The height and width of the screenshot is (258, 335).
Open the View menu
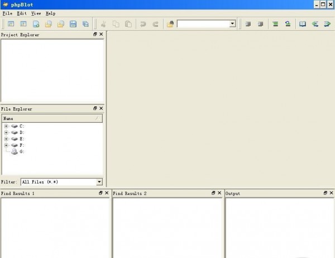click(x=36, y=13)
